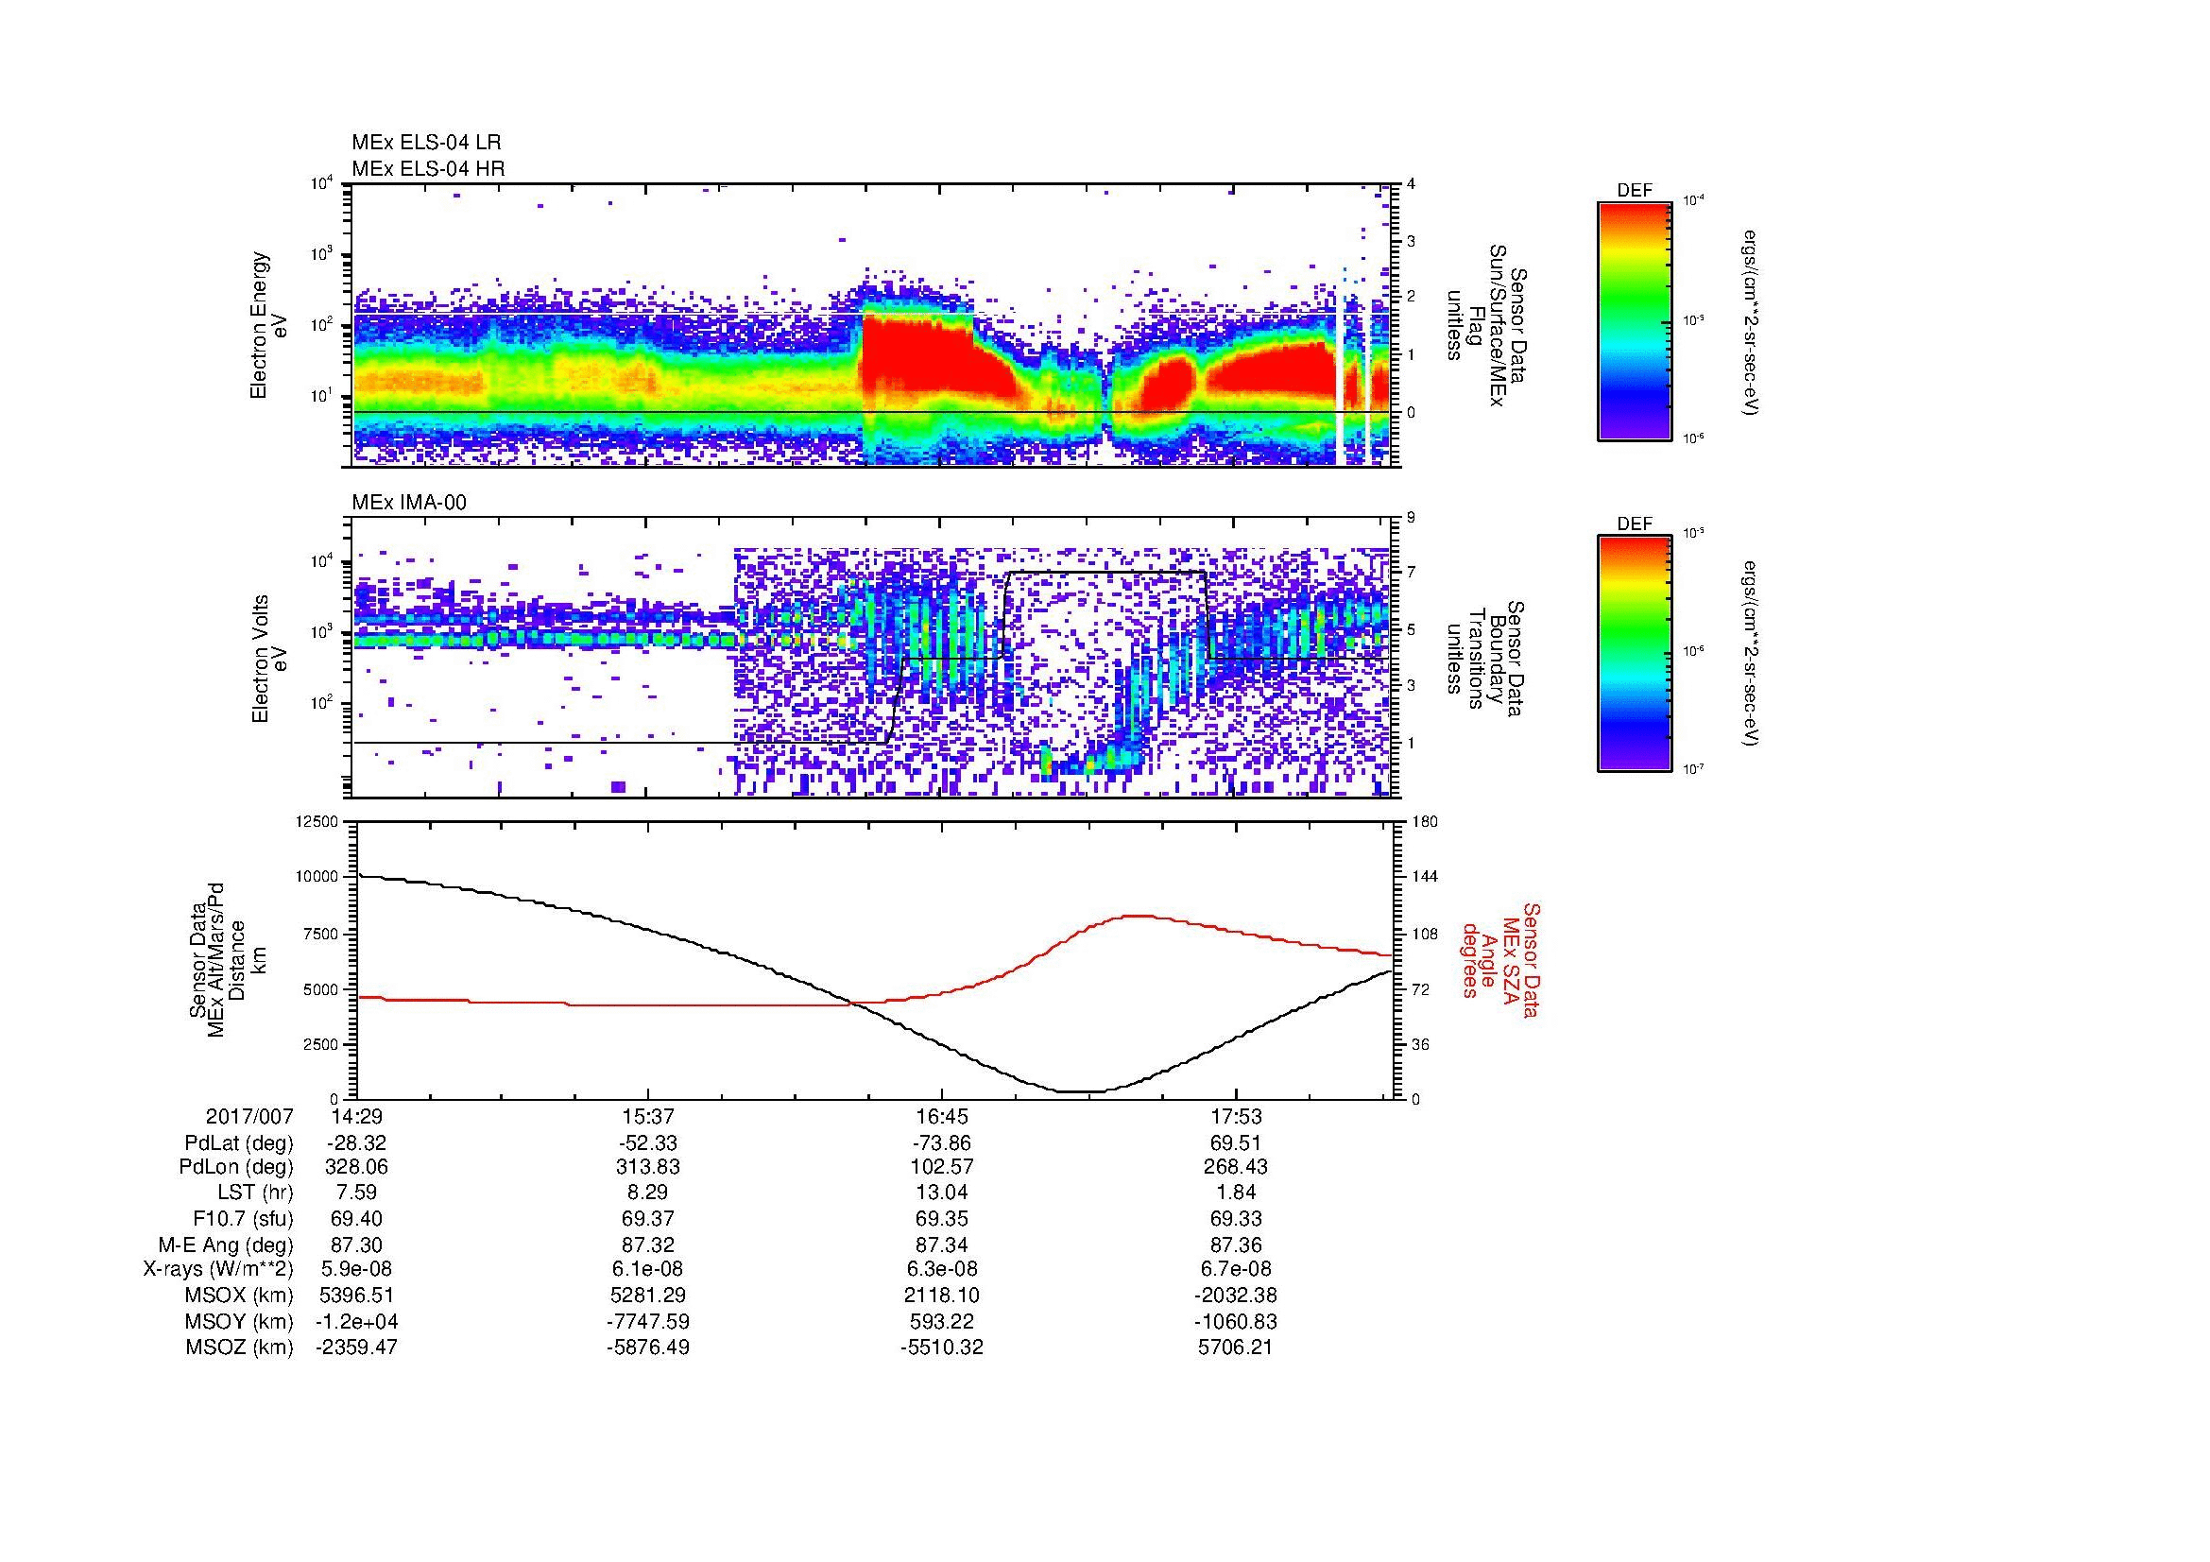Click the top DEF color bar

click(x=1635, y=320)
